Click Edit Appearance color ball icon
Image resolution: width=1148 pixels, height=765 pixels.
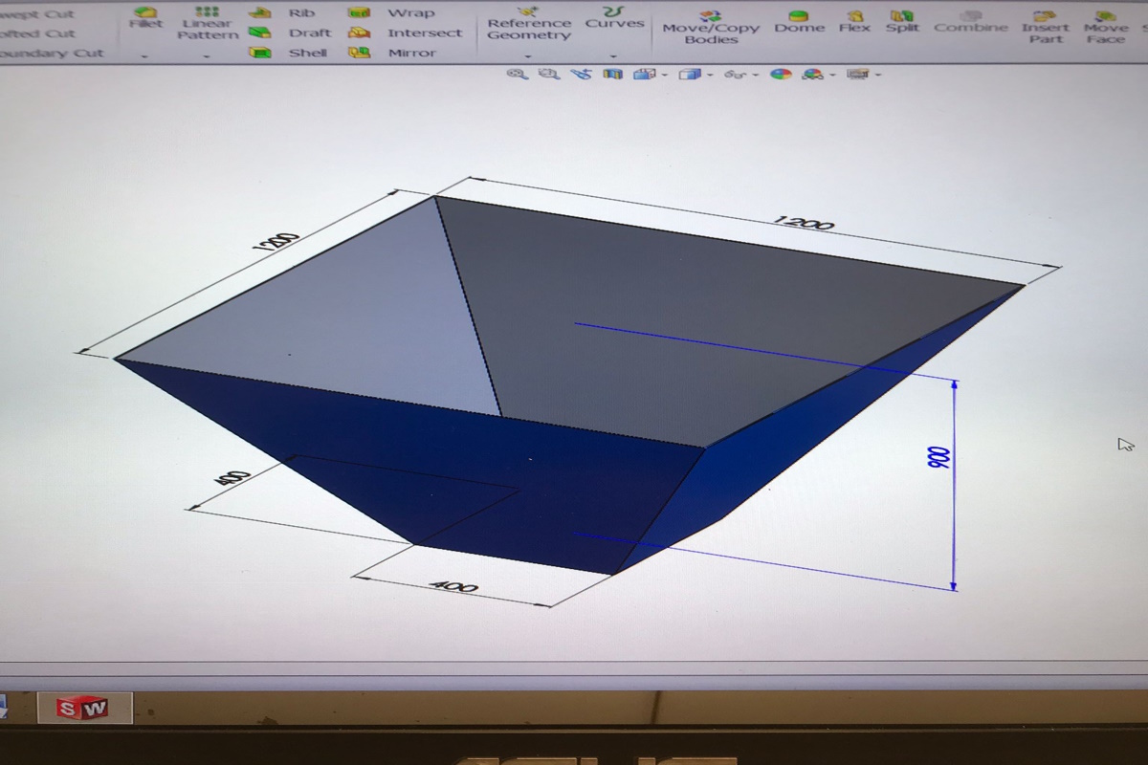(x=782, y=74)
